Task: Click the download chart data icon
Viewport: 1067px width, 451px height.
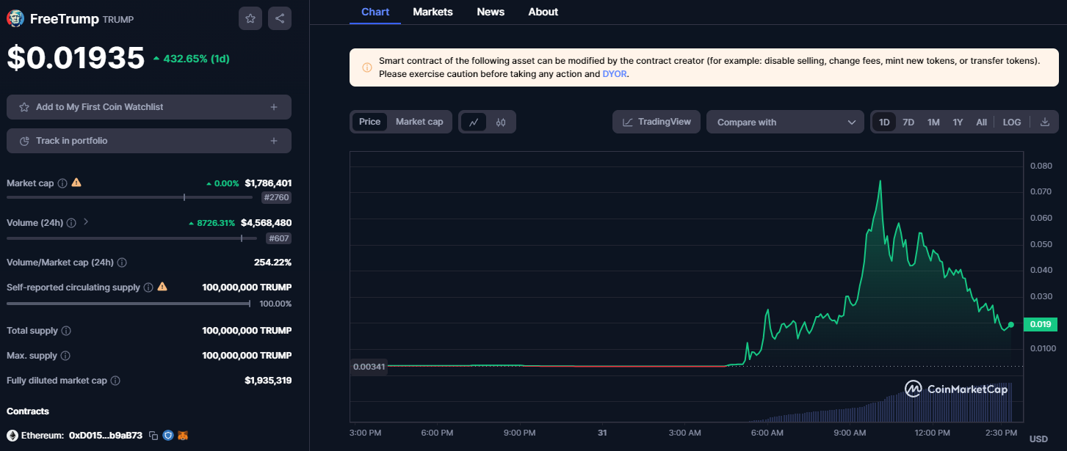Action: point(1045,122)
